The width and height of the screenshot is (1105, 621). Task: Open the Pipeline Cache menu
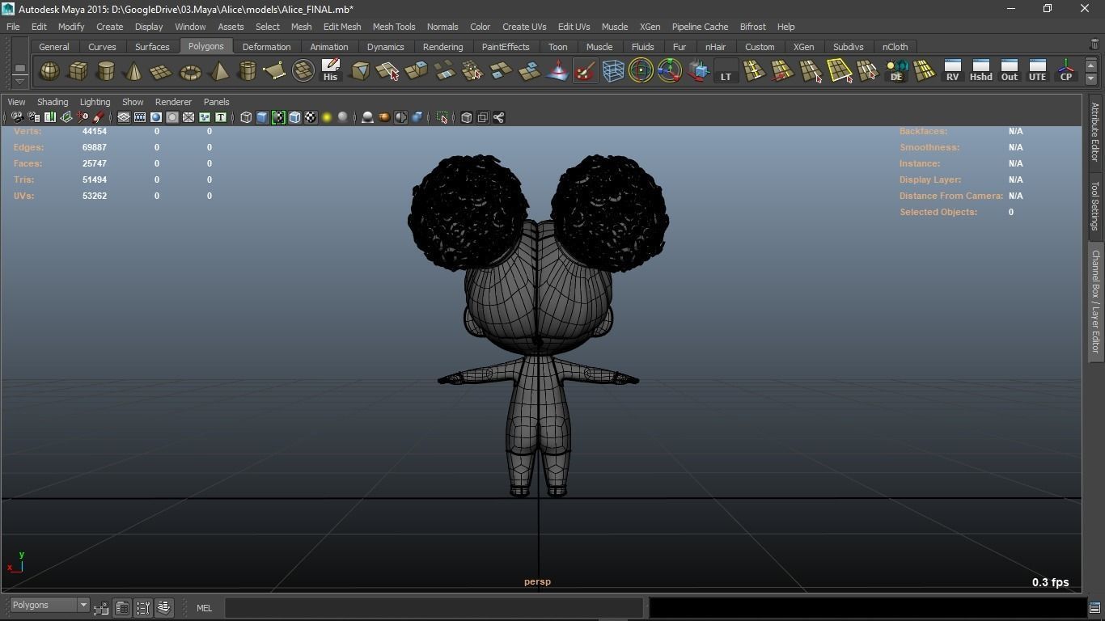click(700, 27)
